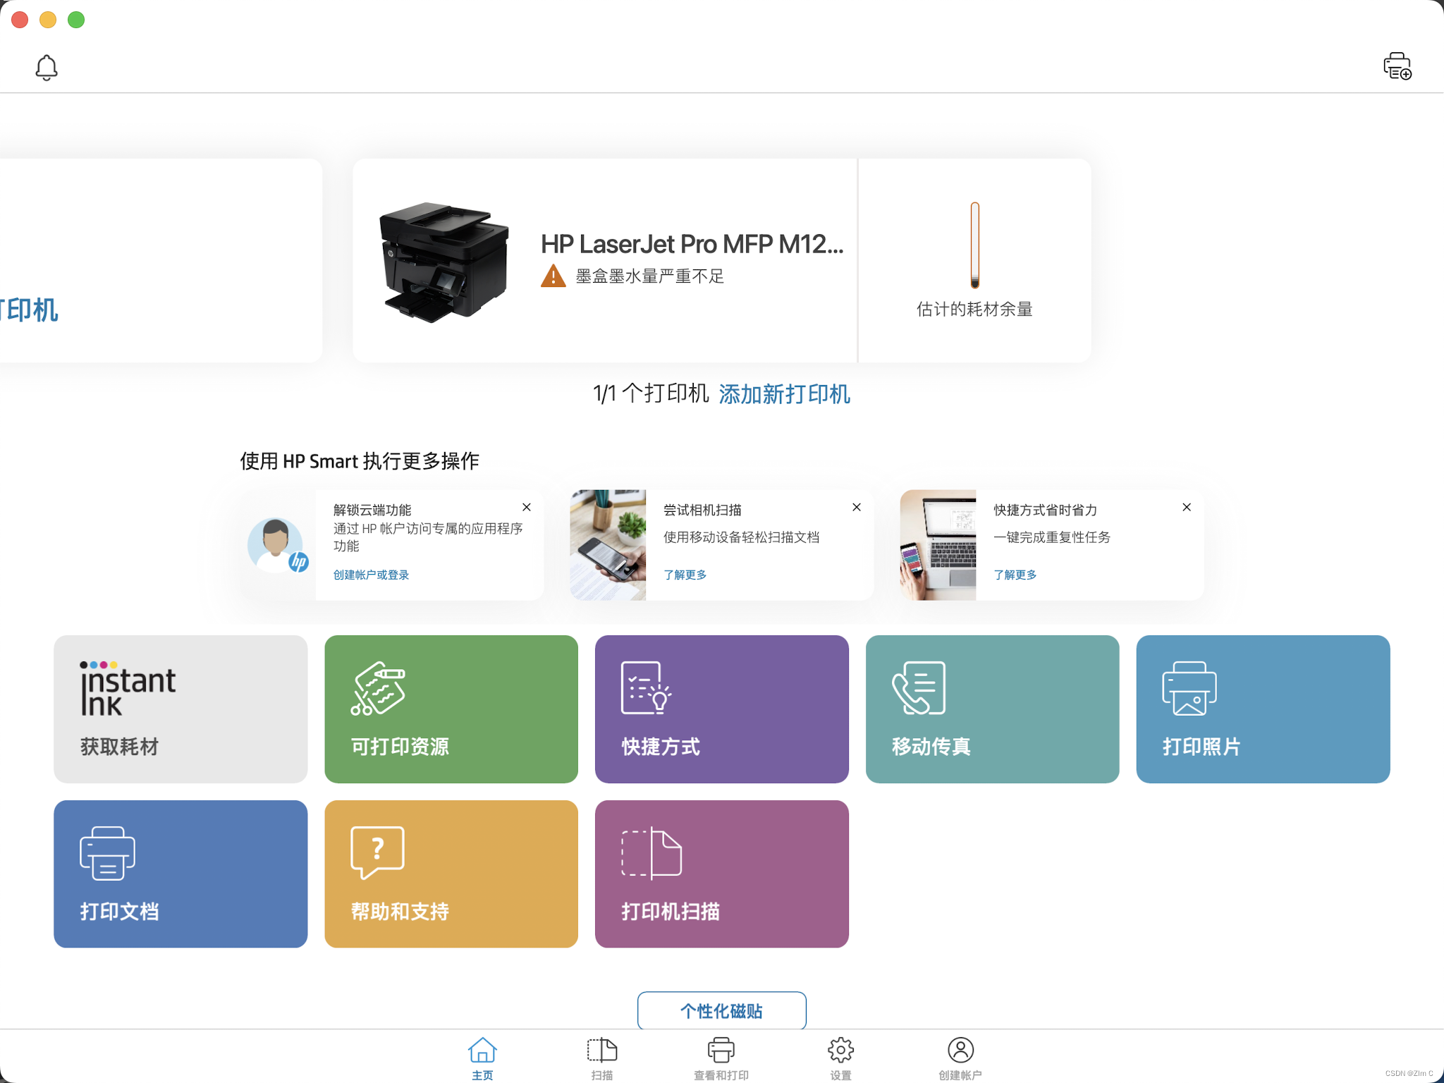The image size is (1444, 1083).
Task: Dismiss the 尝试相机扫描 card
Action: coord(857,508)
